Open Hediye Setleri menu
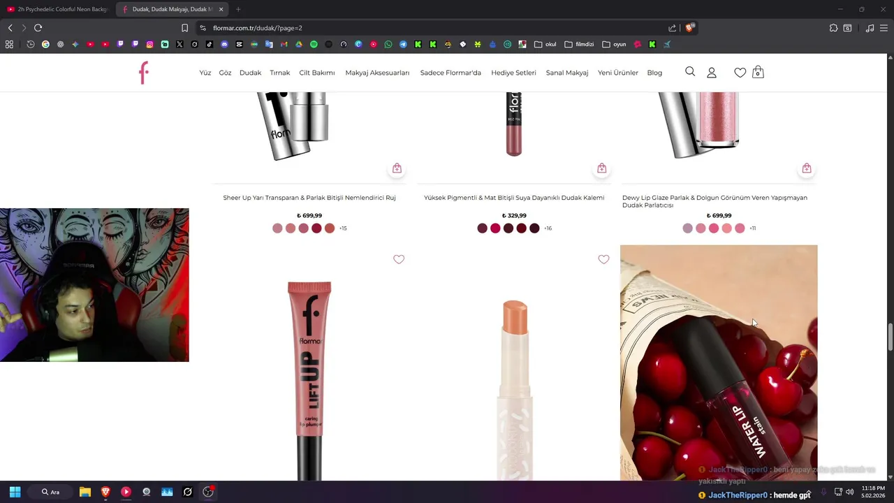 [513, 73]
